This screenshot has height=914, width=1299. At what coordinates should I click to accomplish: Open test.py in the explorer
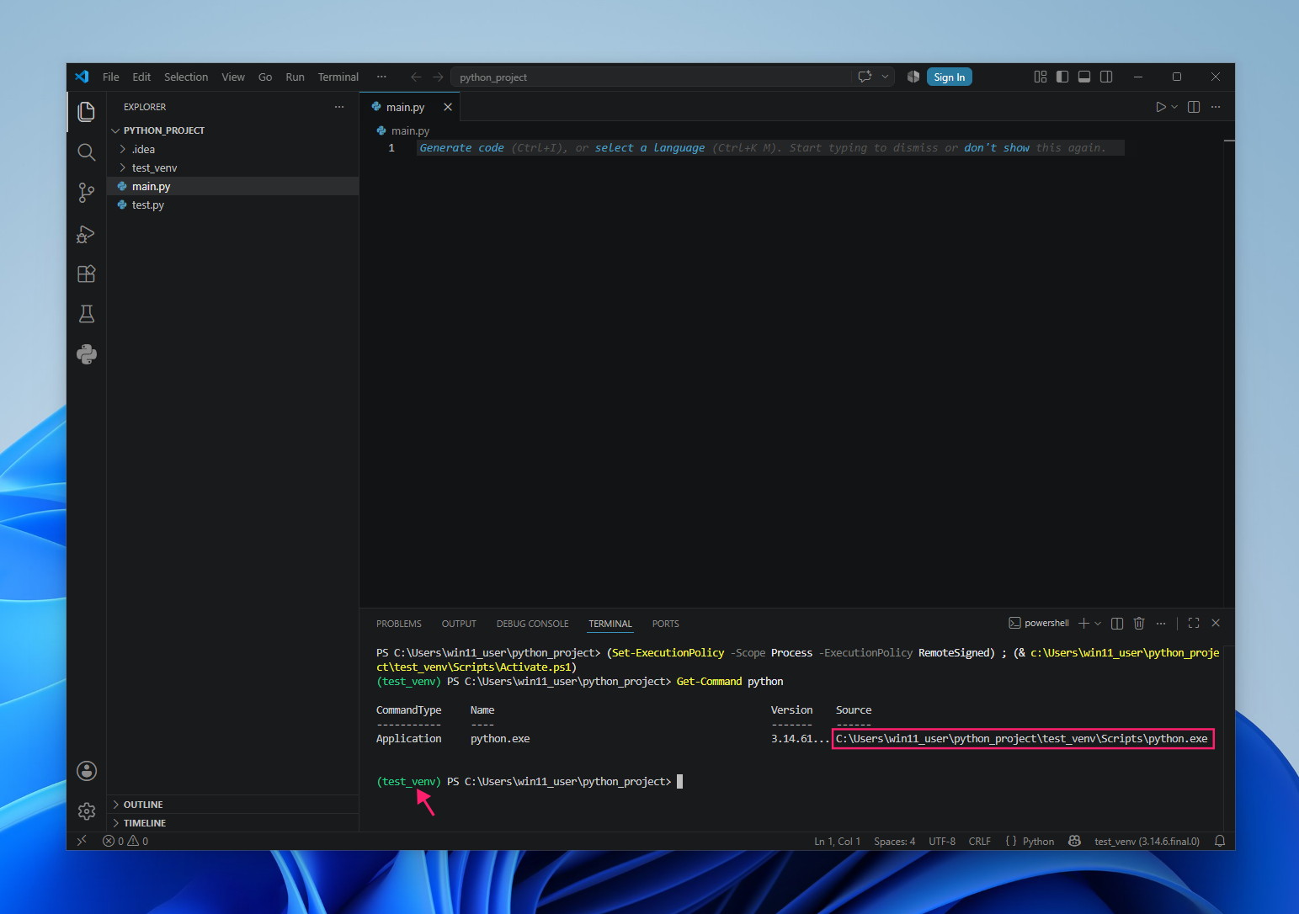click(233, 205)
